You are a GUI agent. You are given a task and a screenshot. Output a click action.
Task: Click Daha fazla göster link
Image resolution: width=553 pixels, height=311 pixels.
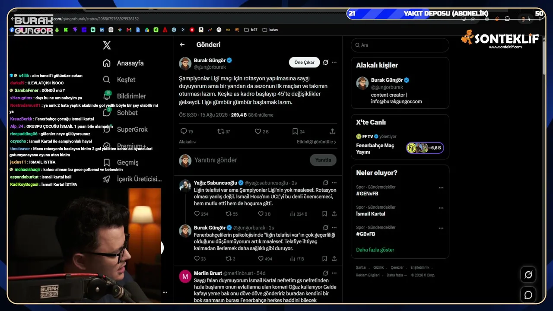coord(375,250)
